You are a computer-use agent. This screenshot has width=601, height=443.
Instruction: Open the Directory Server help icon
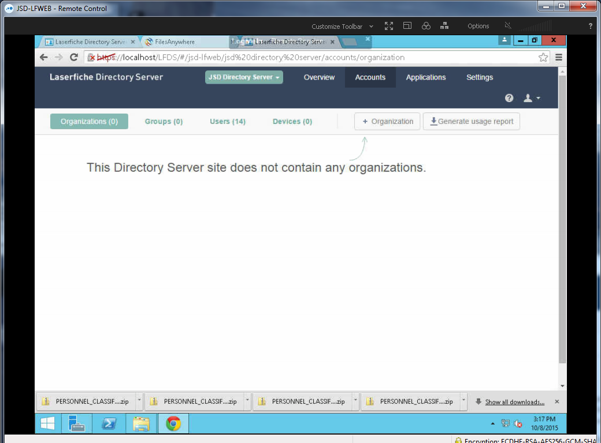[509, 98]
